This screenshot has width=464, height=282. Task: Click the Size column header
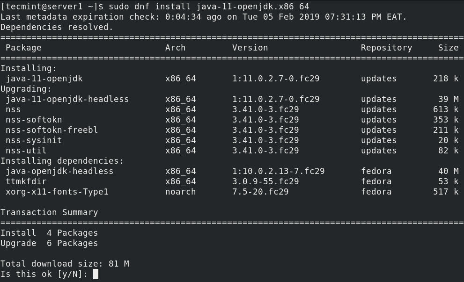448,48
